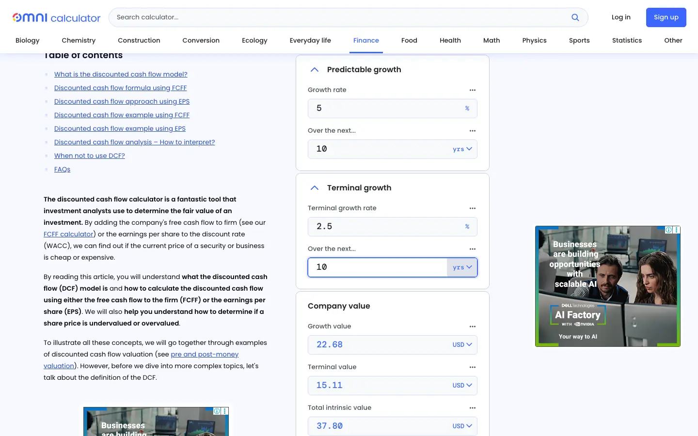Open 'Discounted cash flow approach using EPS' link
Viewport: 698px width, 436px height.
(x=122, y=101)
